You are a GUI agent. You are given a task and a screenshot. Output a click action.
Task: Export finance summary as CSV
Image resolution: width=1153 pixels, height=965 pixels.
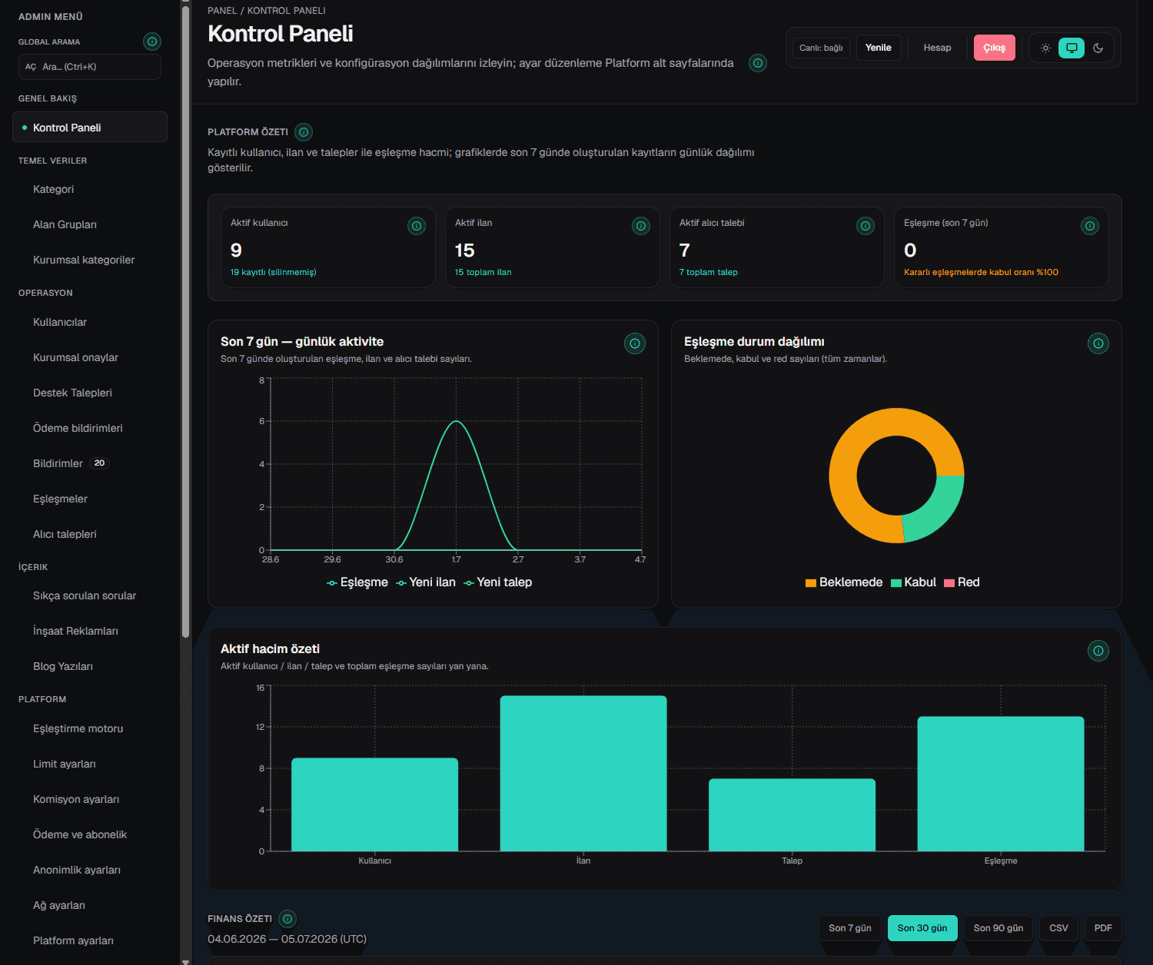tap(1059, 928)
